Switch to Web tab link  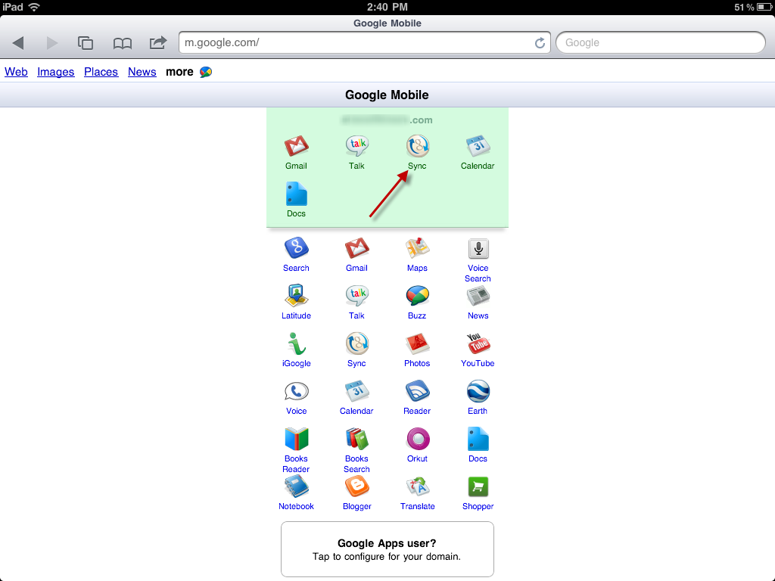(17, 72)
